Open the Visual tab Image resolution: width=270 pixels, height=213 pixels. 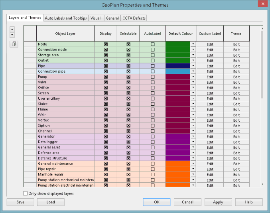pyautogui.click(x=96, y=18)
